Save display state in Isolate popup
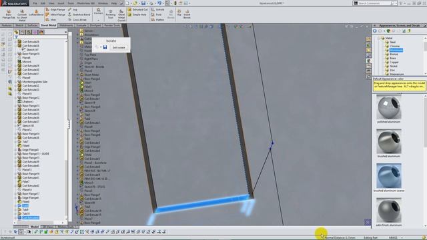The width and height of the screenshot is (427, 240). click(x=105, y=47)
